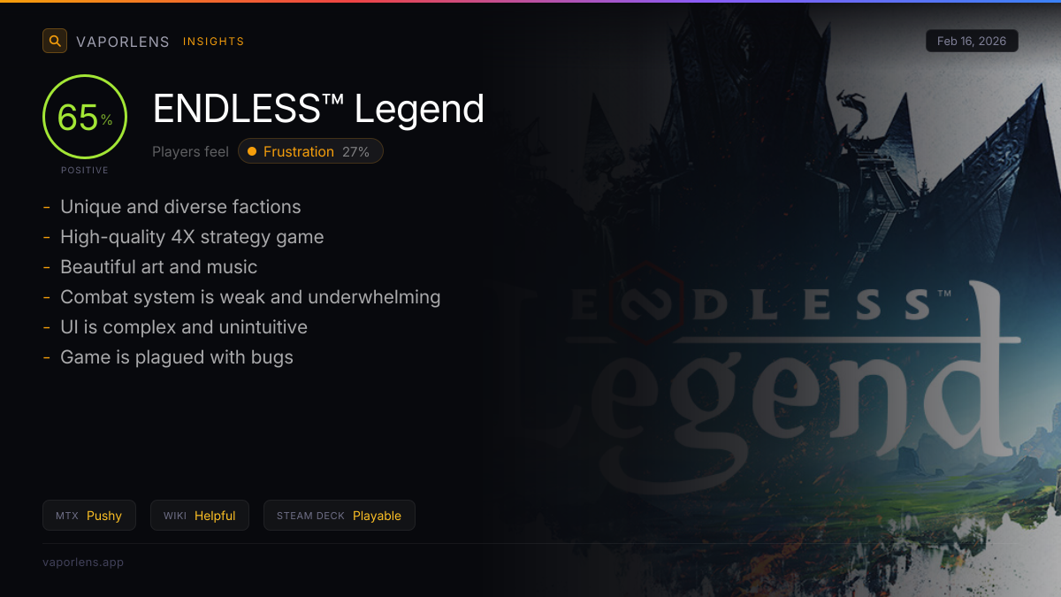Click the Feb 16, 2026 date badge

point(972,41)
